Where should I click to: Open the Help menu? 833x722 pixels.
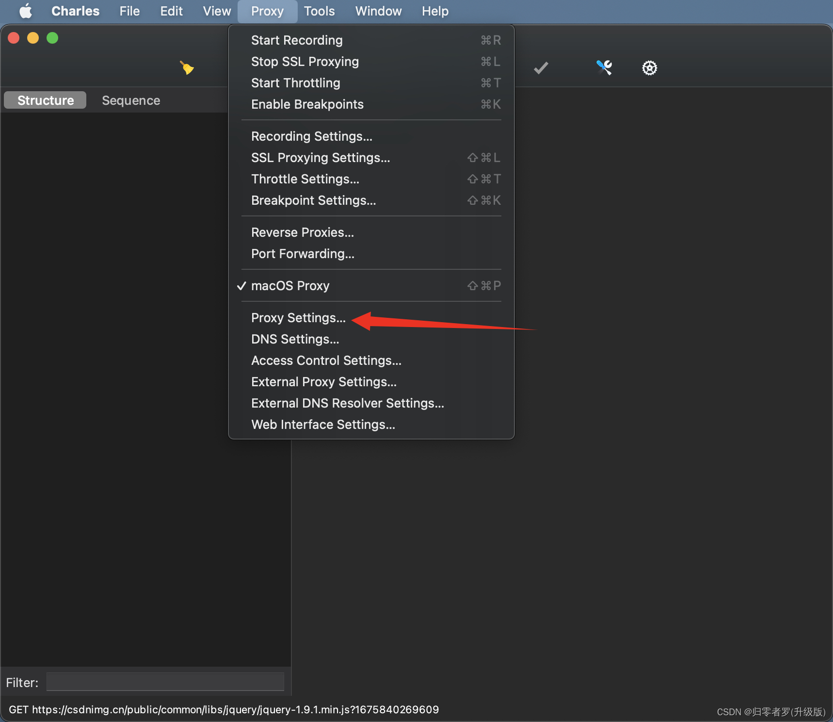point(435,11)
